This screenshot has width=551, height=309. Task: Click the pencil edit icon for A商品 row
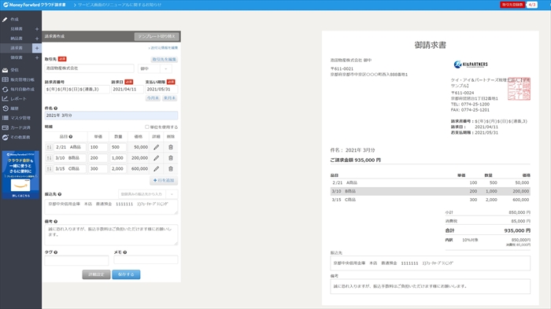157,148
